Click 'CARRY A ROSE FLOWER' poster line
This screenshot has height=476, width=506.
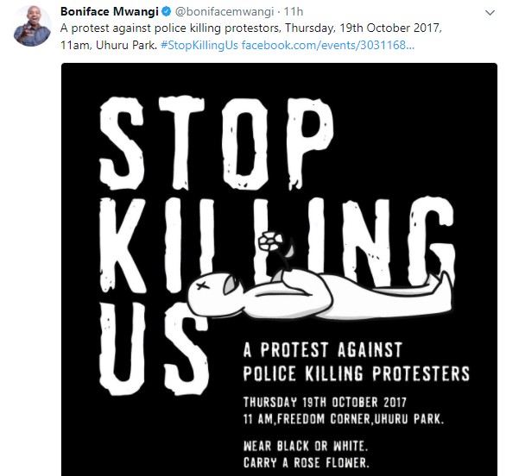307,463
